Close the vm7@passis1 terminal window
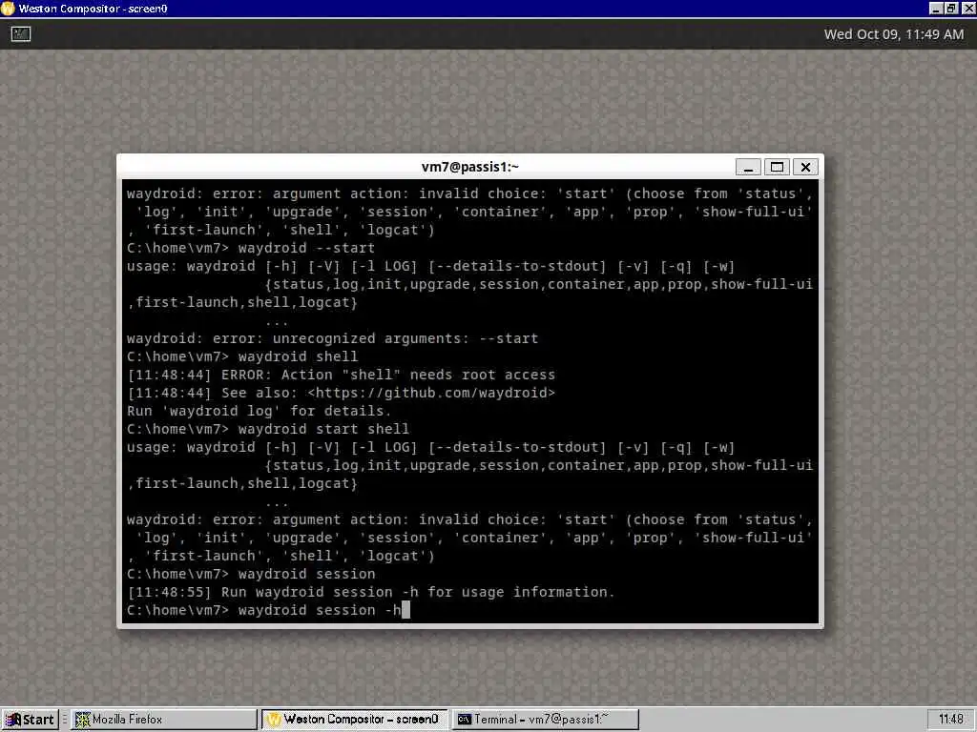This screenshot has width=977, height=732. pos(805,167)
